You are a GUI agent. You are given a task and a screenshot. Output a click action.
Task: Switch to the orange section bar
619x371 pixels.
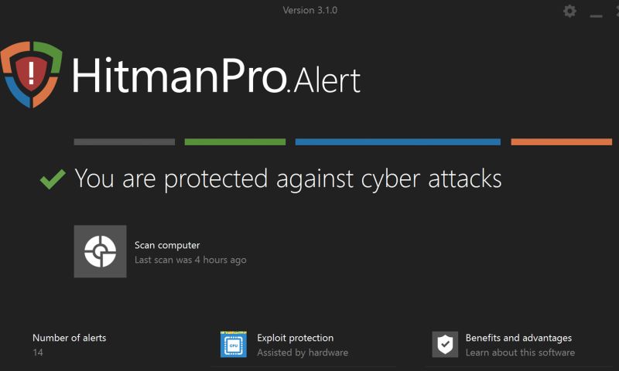click(562, 142)
